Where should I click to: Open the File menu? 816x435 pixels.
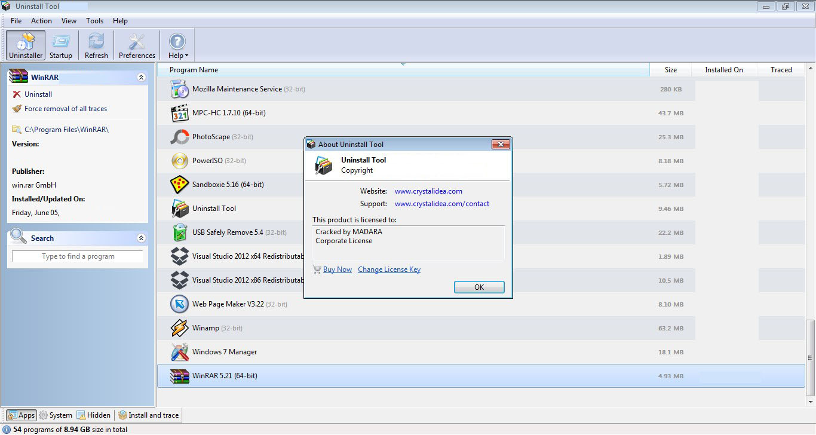16,21
